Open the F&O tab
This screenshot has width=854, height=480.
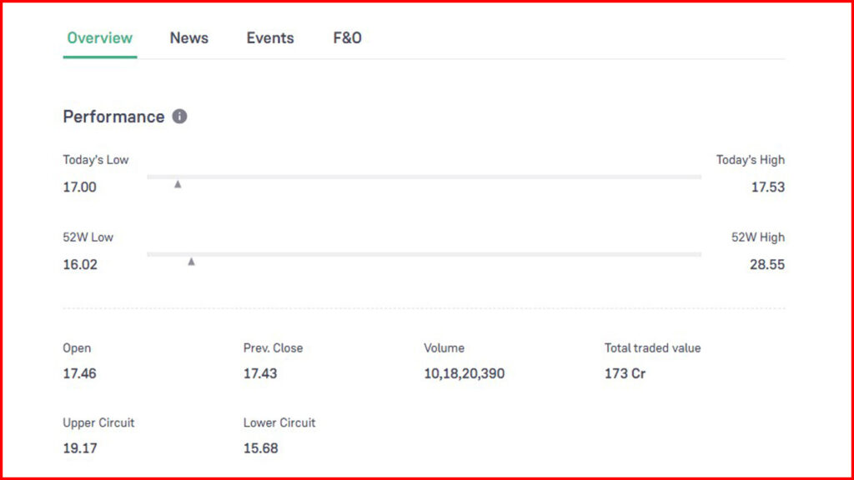point(348,38)
